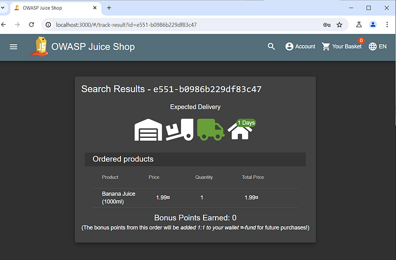The width and height of the screenshot is (396, 260).
Task: Open the Chrome profile avatar
Action: click(373, 24)
